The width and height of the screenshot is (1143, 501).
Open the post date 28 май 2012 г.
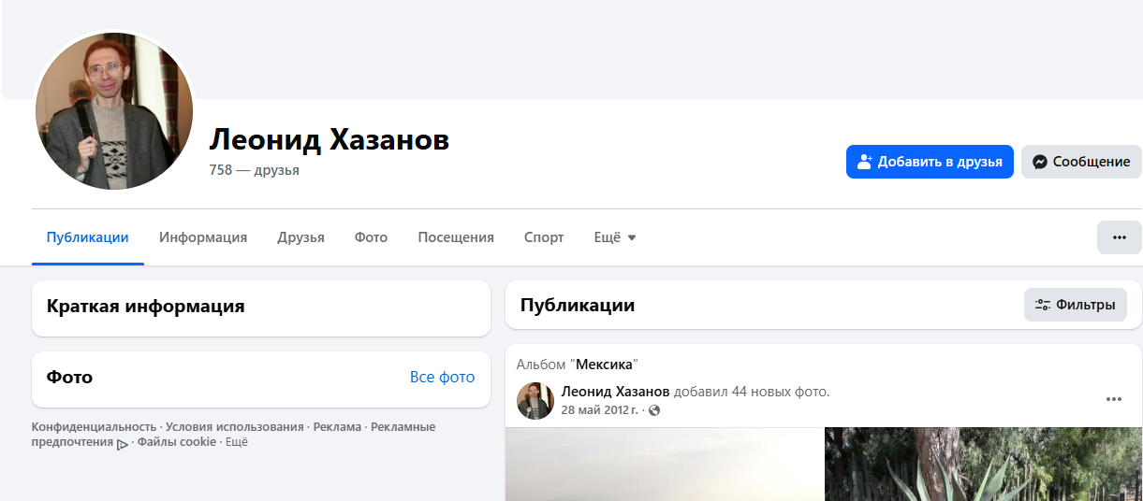600,410
